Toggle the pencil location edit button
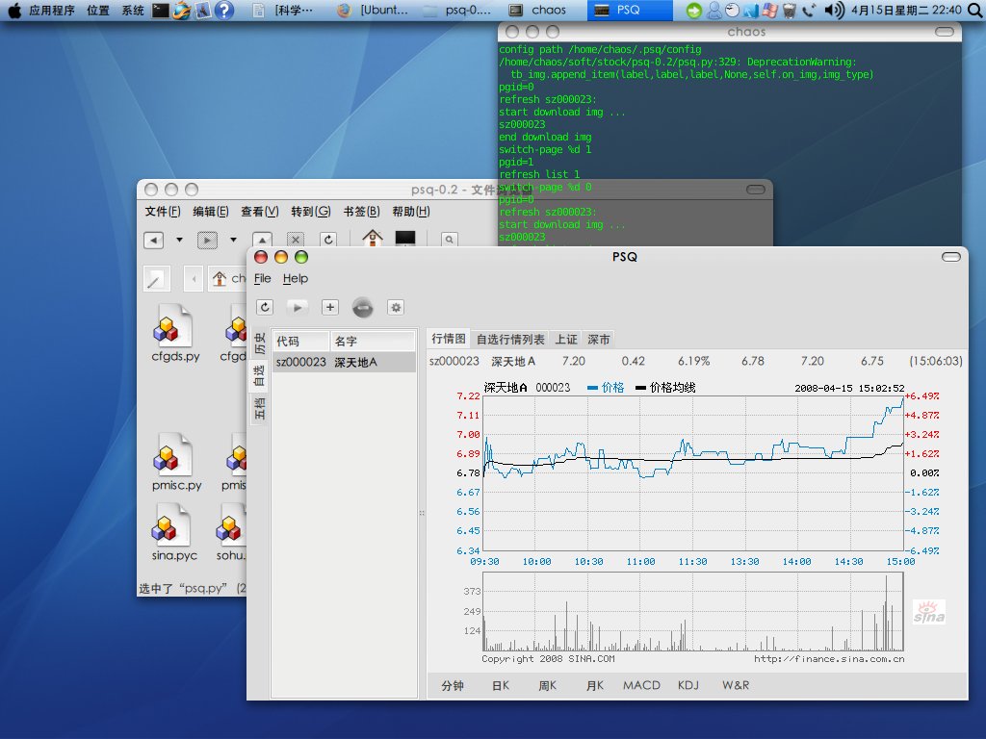The height and width of the screenshot is (739, 986). tap(156, 278)
